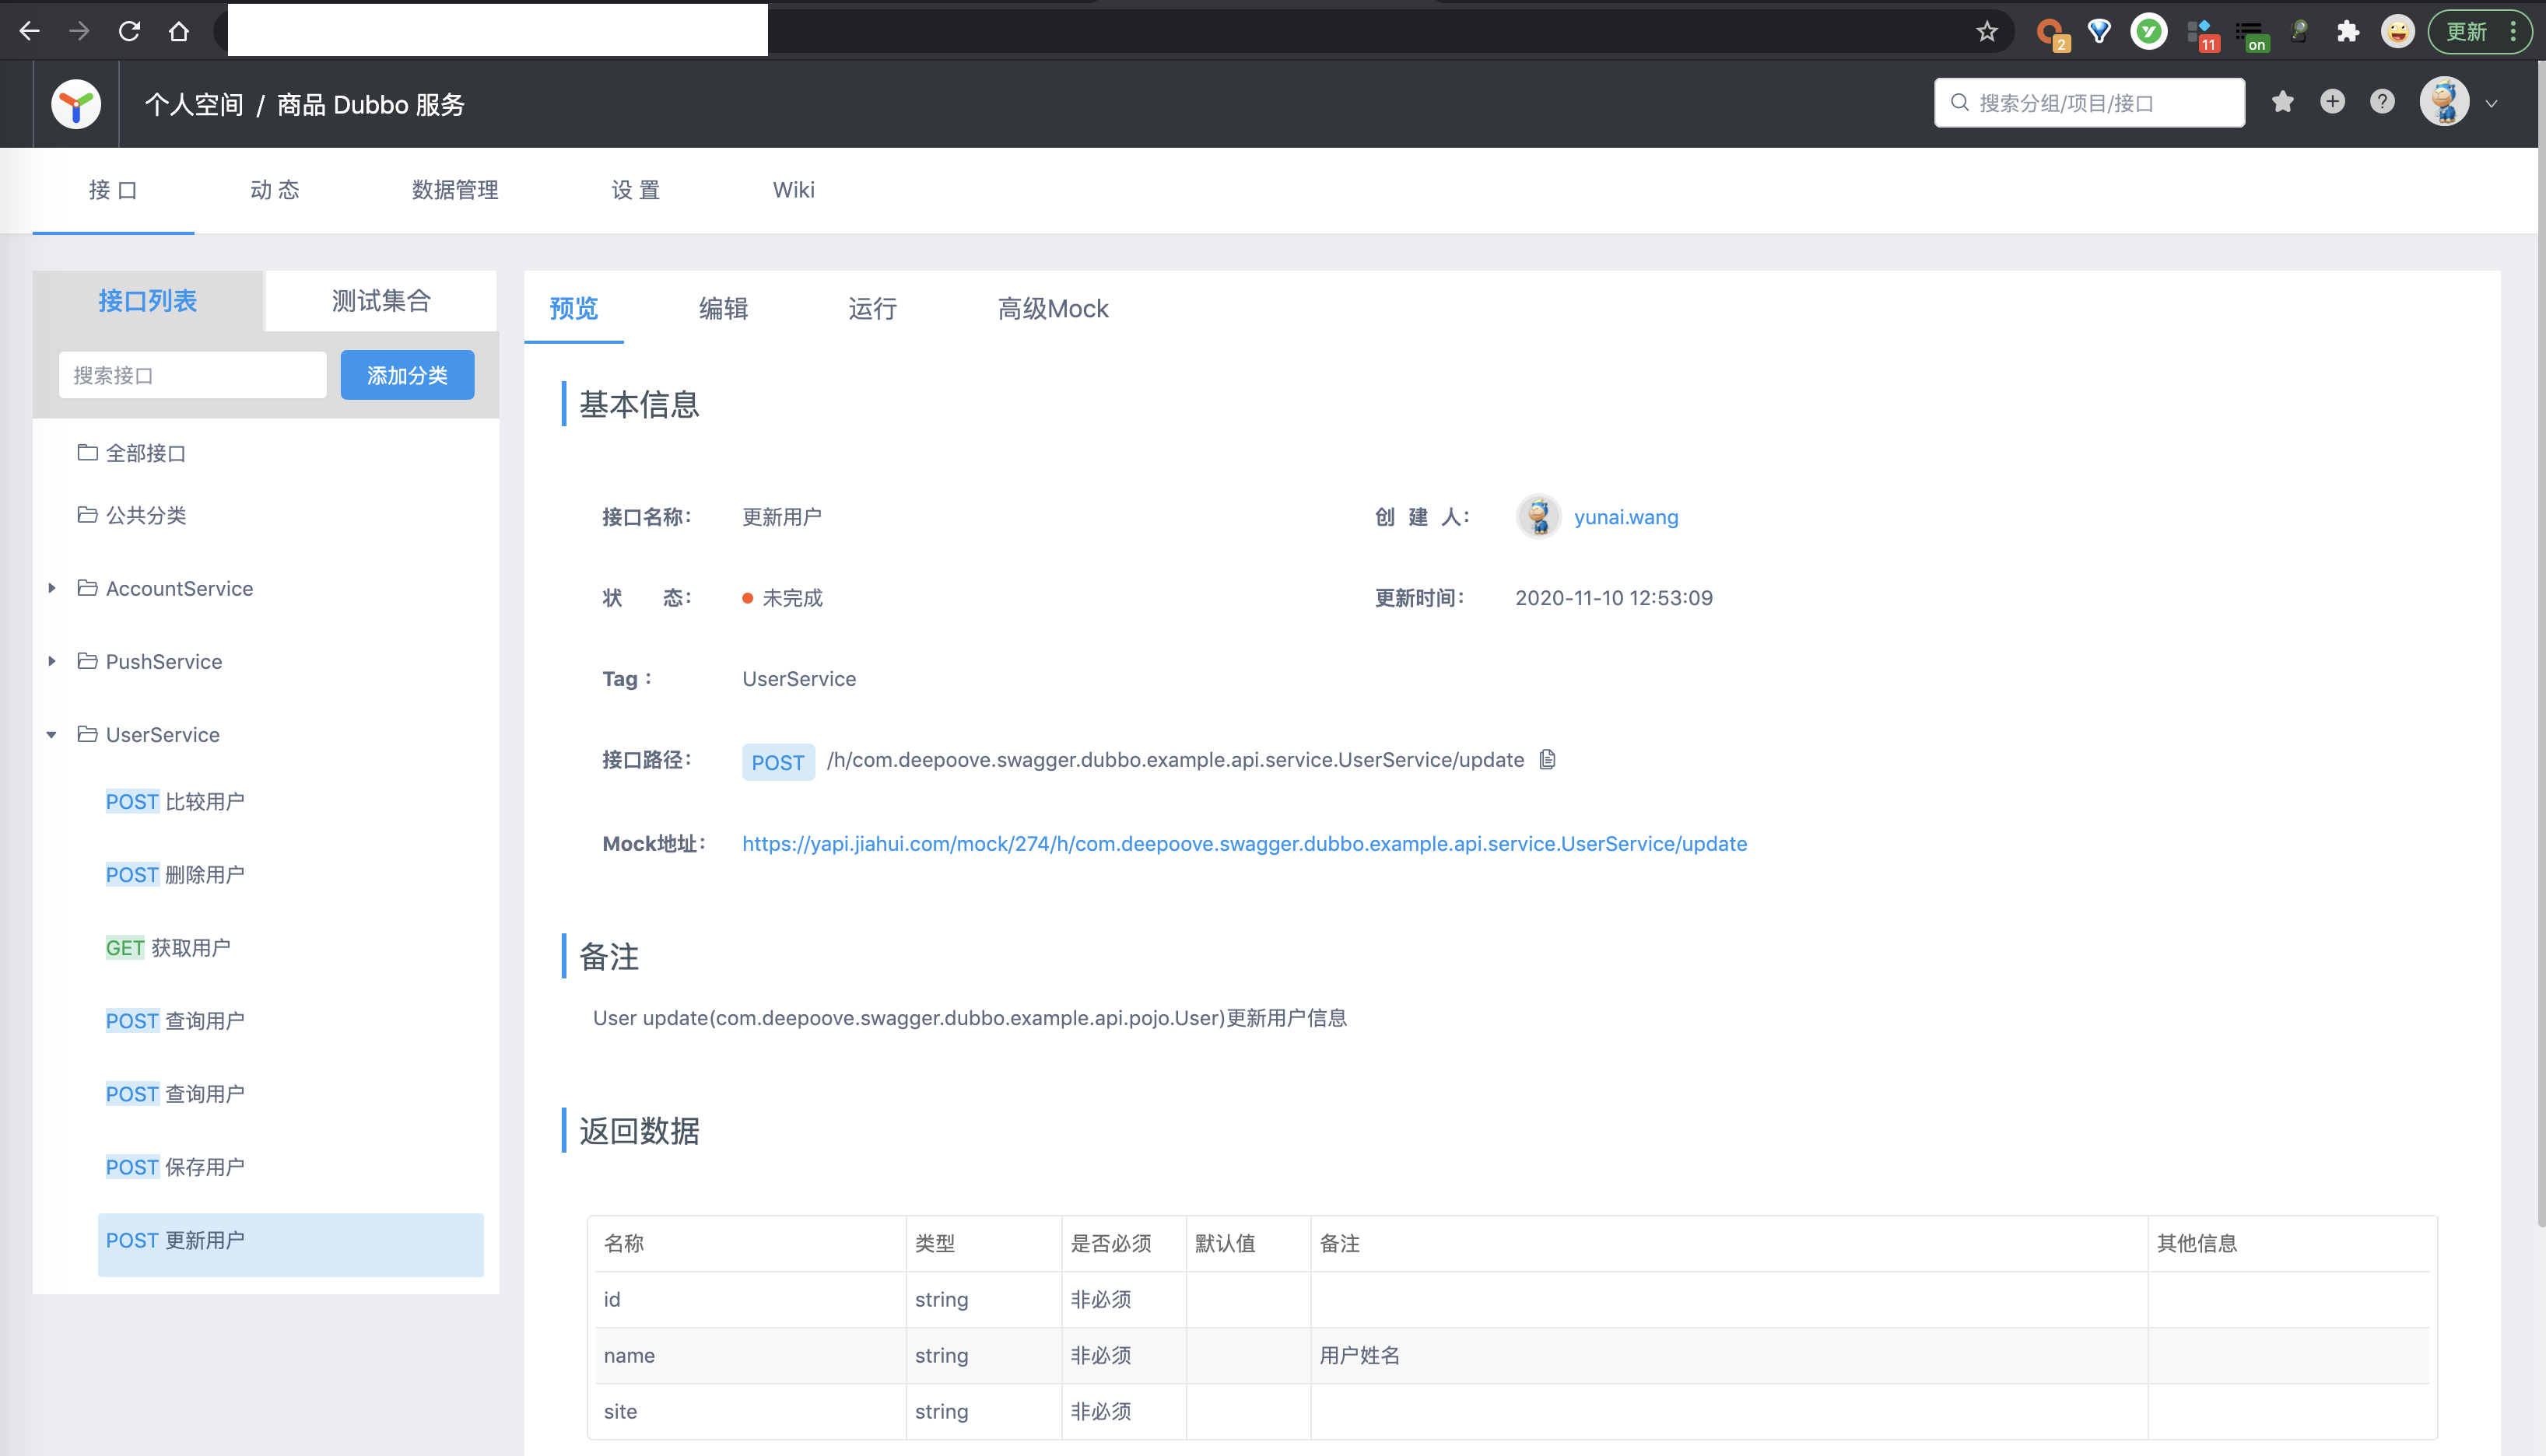
Task: Collapse the UserService category
Action: click(52, 734)
